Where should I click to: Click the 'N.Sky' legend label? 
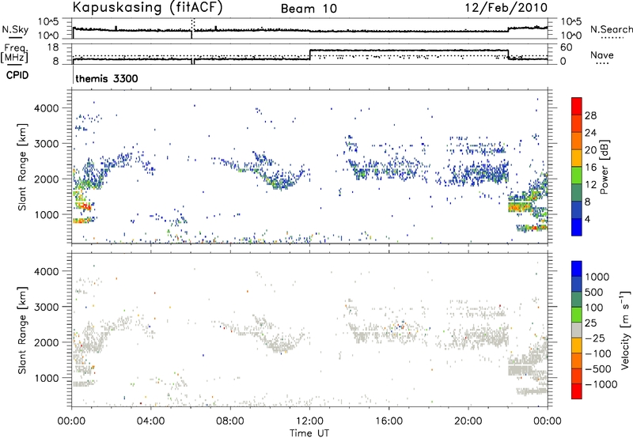(15, 29)
